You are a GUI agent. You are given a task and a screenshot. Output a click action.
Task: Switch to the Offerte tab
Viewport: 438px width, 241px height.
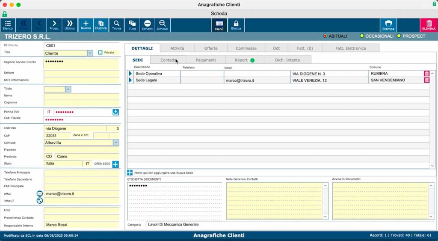[x=210, y=48]
